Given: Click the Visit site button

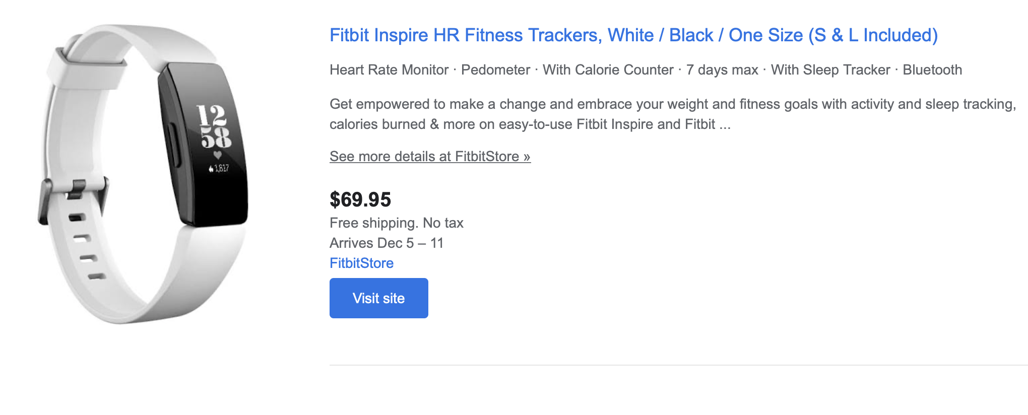Looking at the screenshot, I should [x=378, y=298].
